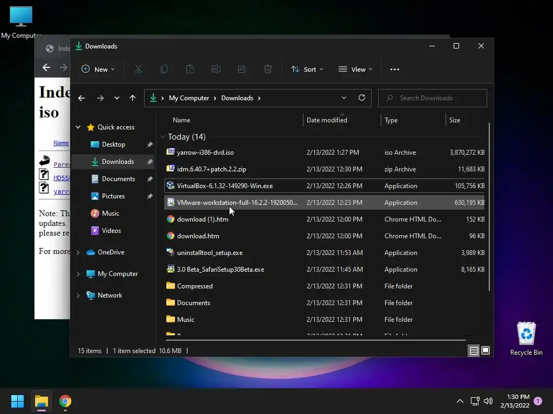Image resolution: width=553 pixels, height=414 pixels.
Task: Switch to details view icon in status bar
Action: click(474, 350)
